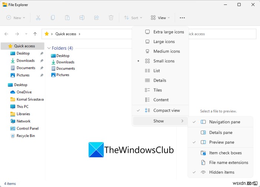
Task: Click chevron after Quick access in address bar
Action: click(x=79, y=34)
